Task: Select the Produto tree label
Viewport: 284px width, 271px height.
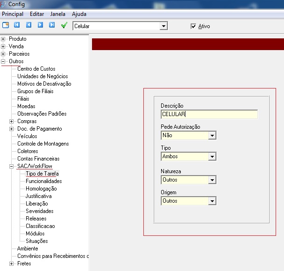Action: point(18,39)
